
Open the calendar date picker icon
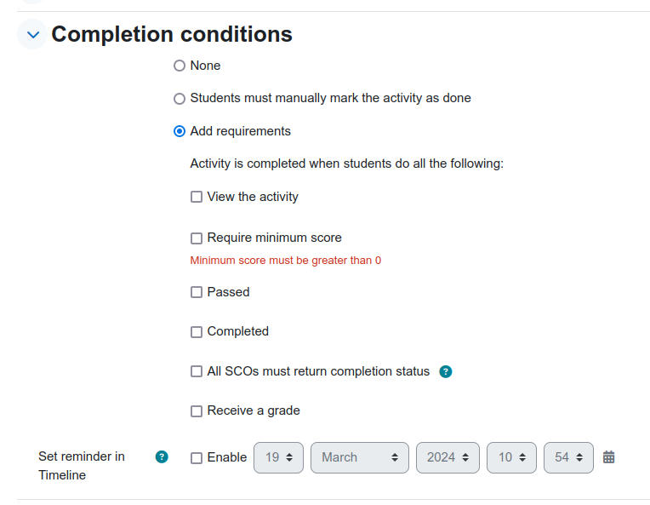pyautogui.click(x=608, y=457)
